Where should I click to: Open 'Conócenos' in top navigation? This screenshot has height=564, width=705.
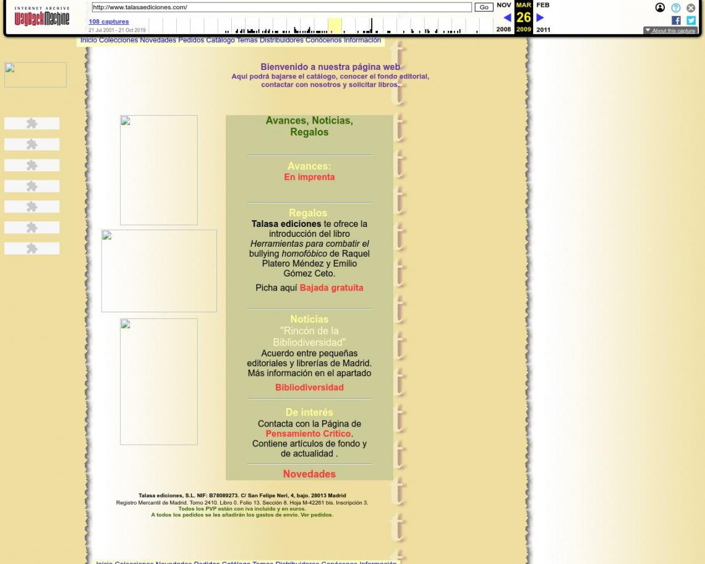[323, 40]
